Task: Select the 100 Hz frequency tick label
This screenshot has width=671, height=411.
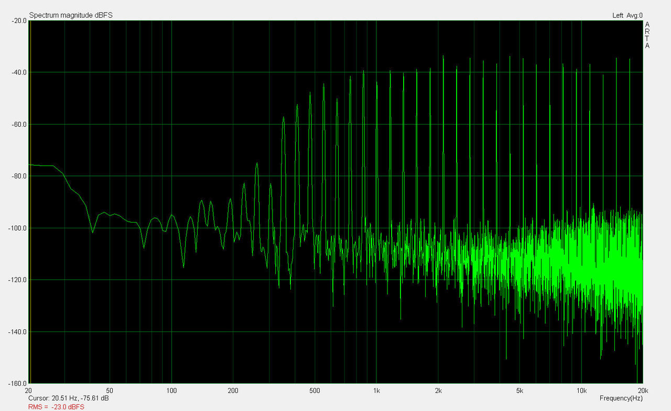Action: pos(171,391)
